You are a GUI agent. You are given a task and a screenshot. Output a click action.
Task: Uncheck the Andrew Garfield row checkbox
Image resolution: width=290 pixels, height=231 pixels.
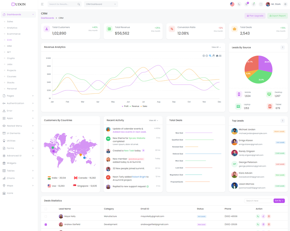click(46, 224)
